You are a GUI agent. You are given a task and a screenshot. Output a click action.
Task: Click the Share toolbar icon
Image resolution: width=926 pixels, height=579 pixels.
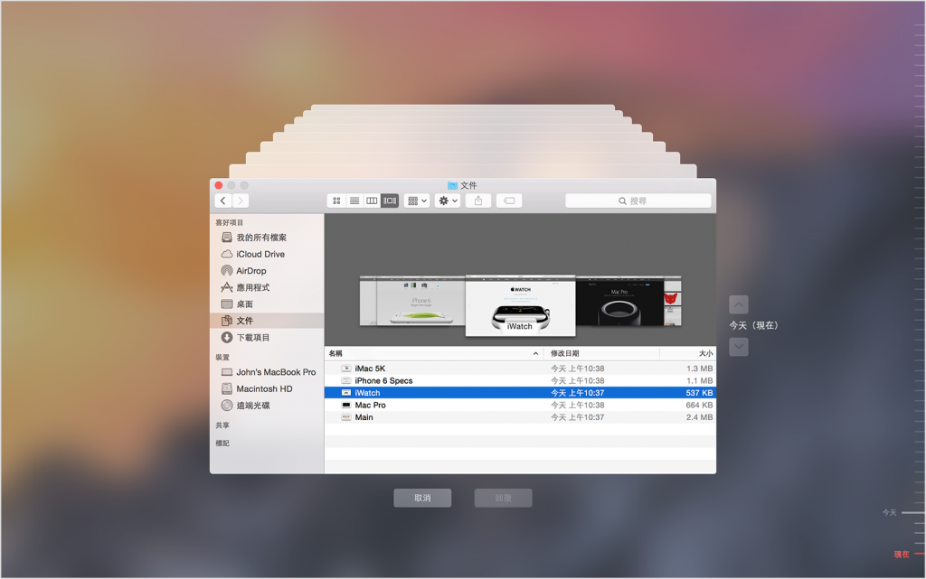point(478,201)
